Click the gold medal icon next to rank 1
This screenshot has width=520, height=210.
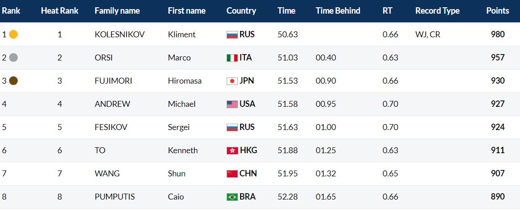click(x=14, y=35)
